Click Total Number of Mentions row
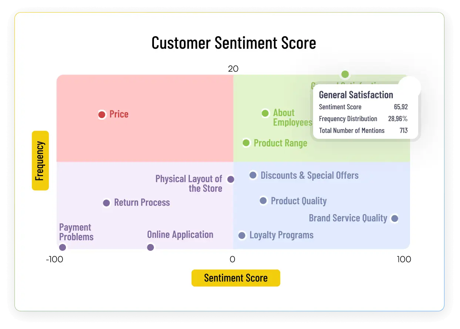Image resolution: width=460 pixels, height=329 pixels. [363, 130]
